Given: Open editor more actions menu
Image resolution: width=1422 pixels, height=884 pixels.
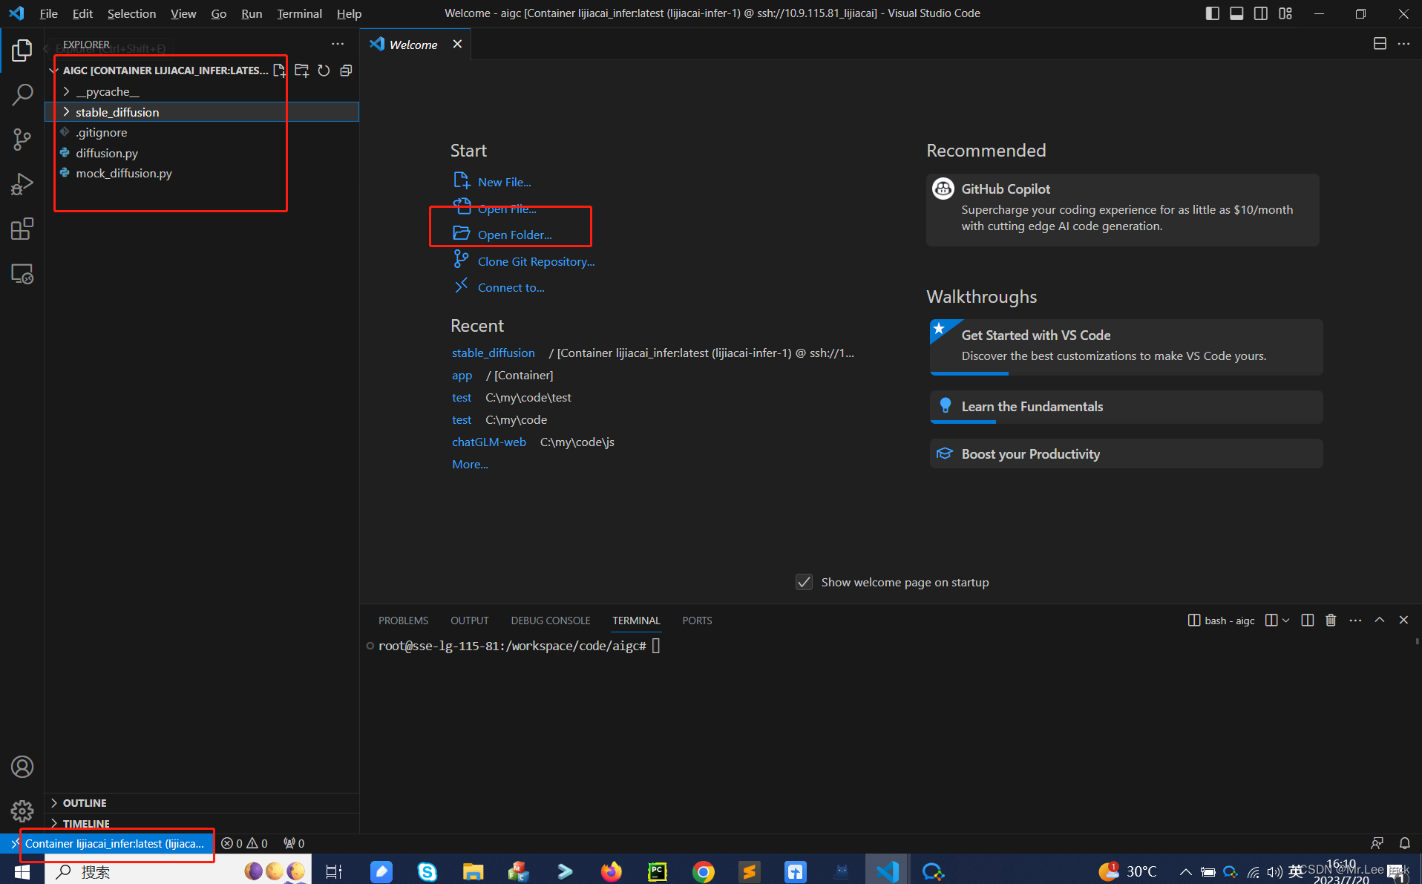Looking at the screenshot, I should click(1403, 44).
